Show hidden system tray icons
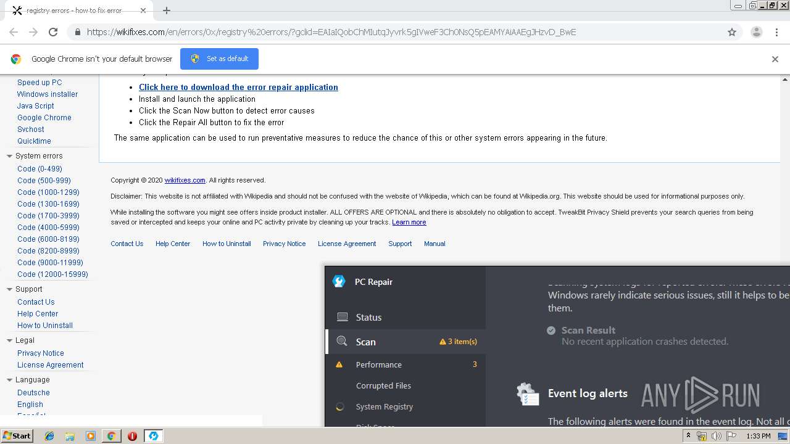This screenshot has height=444, width=790. 689,436
